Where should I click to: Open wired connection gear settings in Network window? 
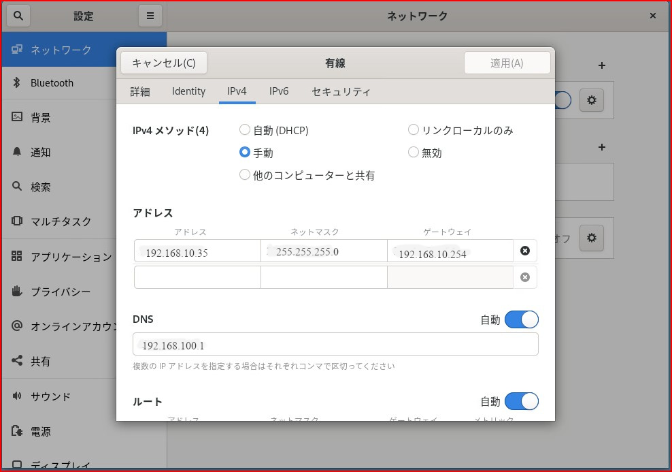592,100
